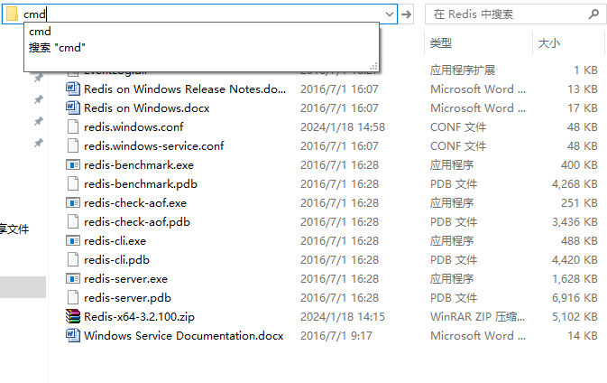This screenshot has width=607, height=383.
Task: Click the search magnifier icon
Action: (593, 14)
